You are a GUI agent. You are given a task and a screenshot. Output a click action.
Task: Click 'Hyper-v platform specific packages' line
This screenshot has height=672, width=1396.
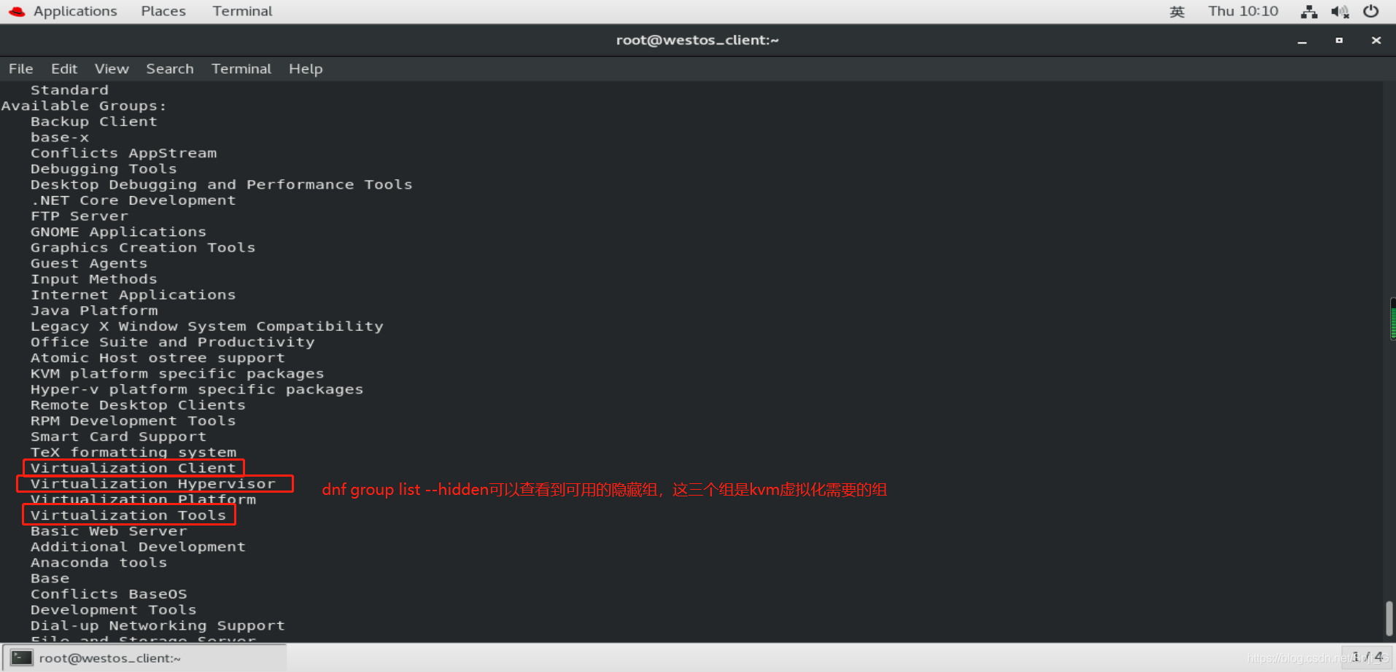click(197, 389)
